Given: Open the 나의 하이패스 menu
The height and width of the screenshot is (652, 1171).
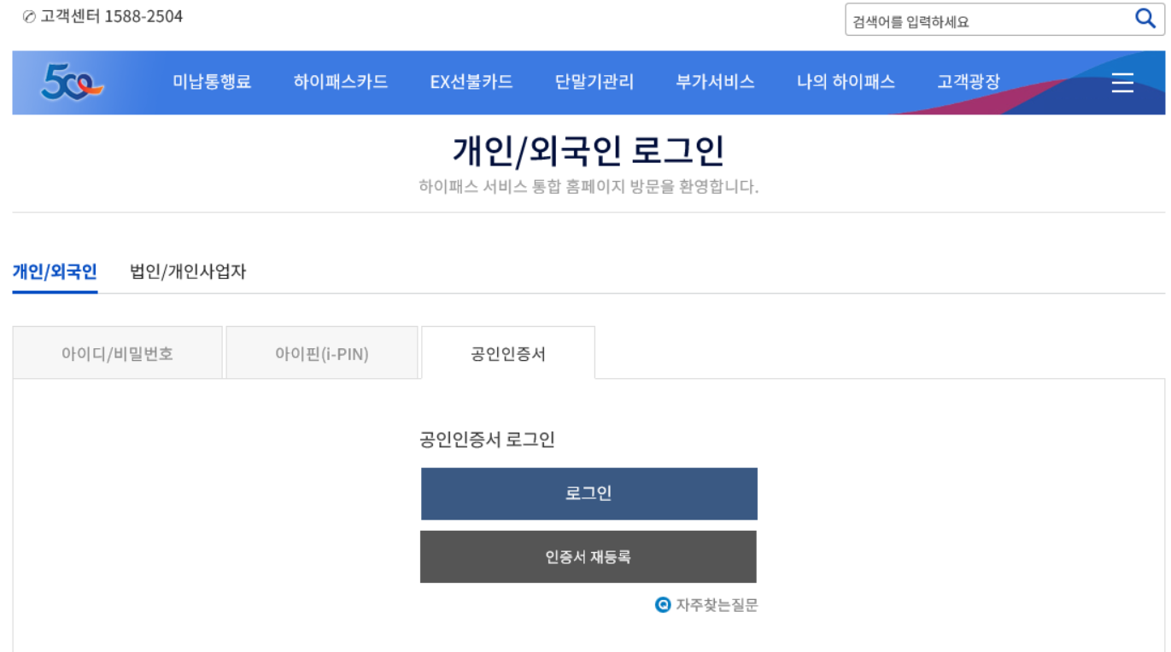Looking at the screenshot, I should click(x=846, y=82).
